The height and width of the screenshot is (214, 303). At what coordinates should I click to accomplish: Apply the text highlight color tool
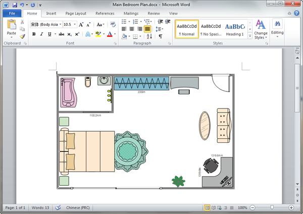(98, 34)
